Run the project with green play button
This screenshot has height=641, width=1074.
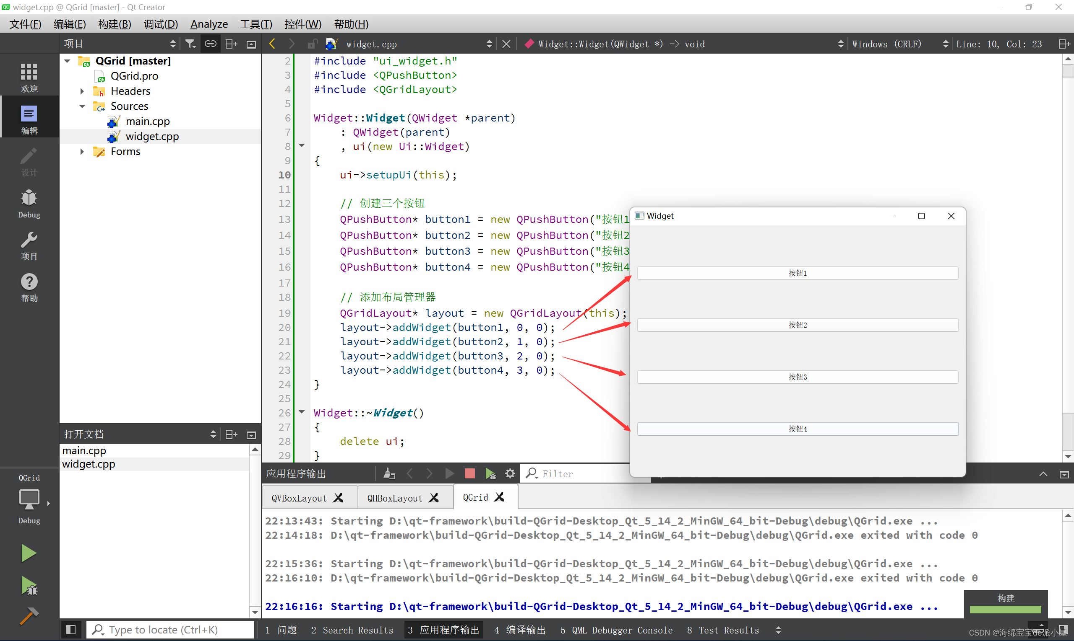coord(29,553)
